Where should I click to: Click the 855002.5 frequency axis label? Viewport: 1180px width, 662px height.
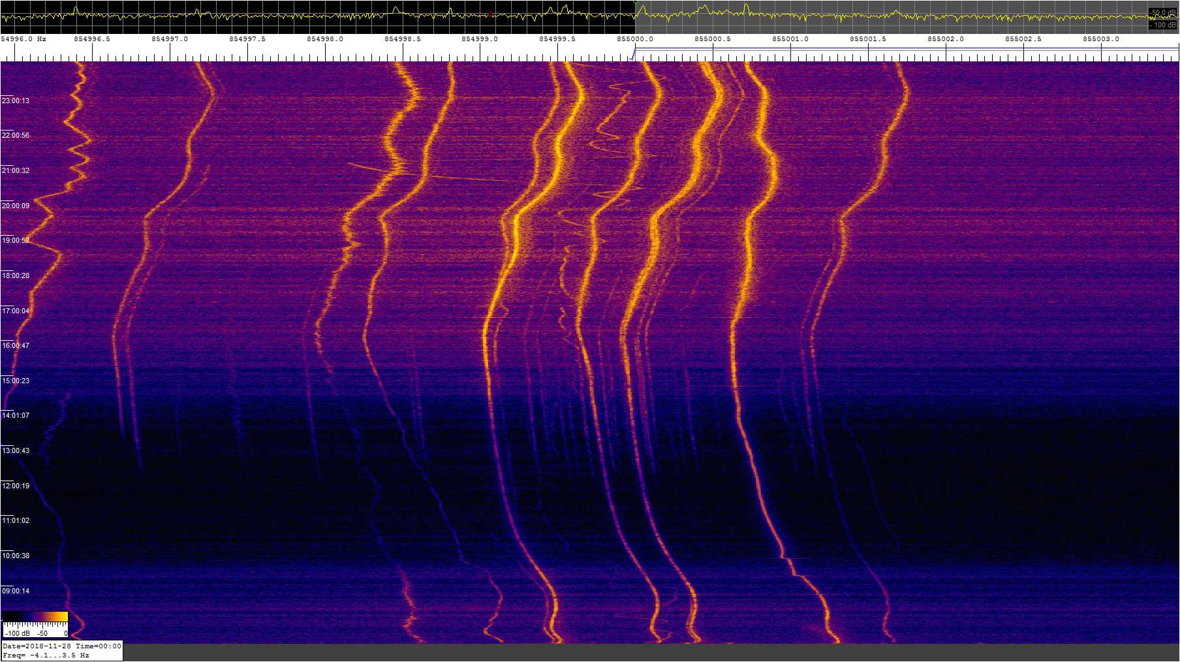click(x=1023, y=39)
